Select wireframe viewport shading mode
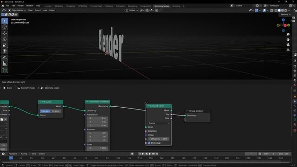 [x=276, y=10]
